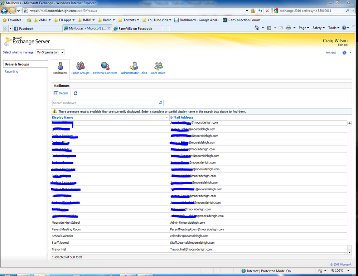
Task: Click the browser Forward button
Action: (x=12, y=10)
